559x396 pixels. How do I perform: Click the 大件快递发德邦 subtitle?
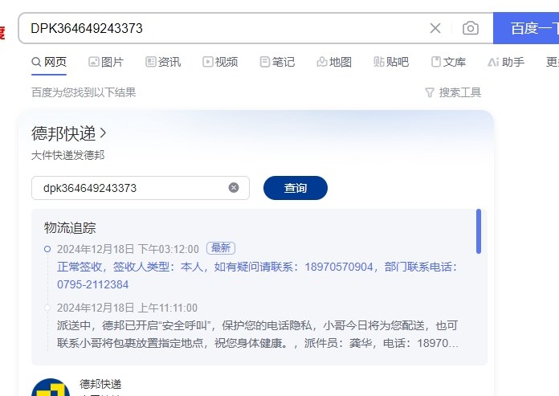(67, 155)
